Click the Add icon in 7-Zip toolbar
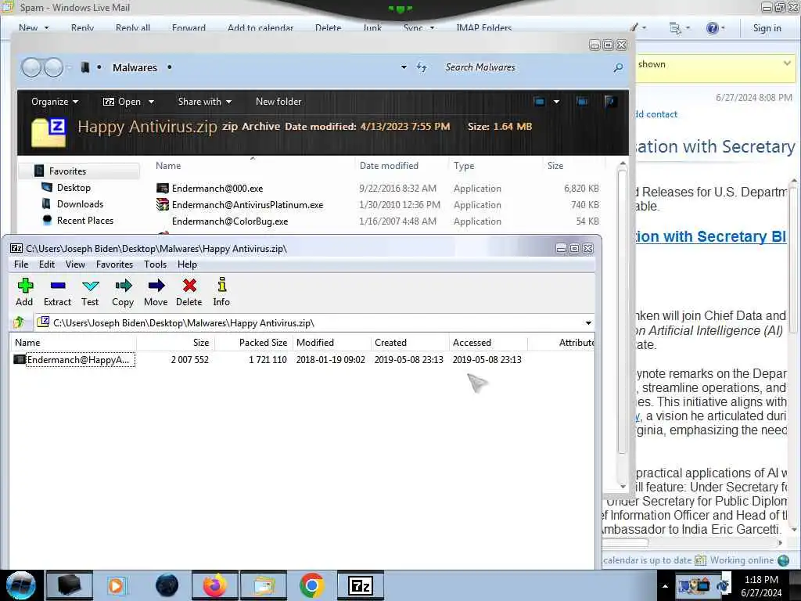The image size is (801, 601). [x=24, y=286]
